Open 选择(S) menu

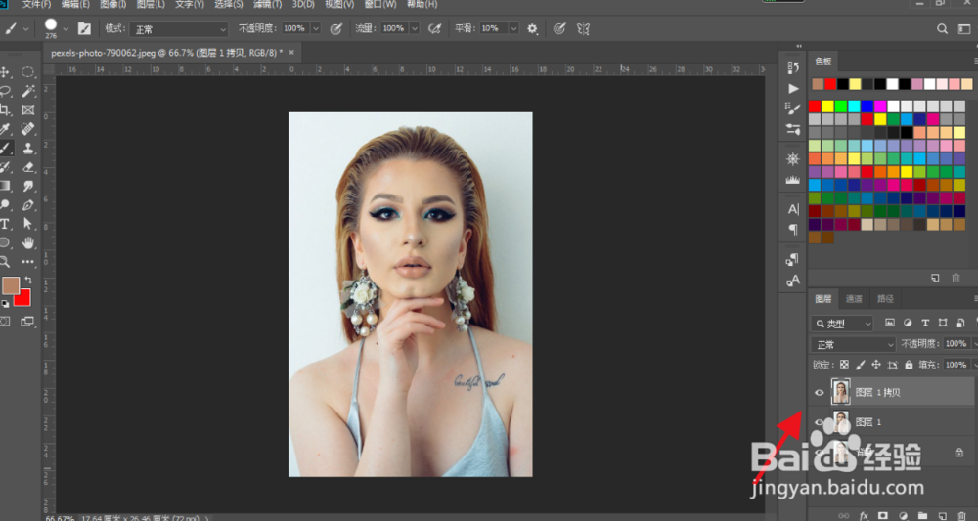point(229,4)
